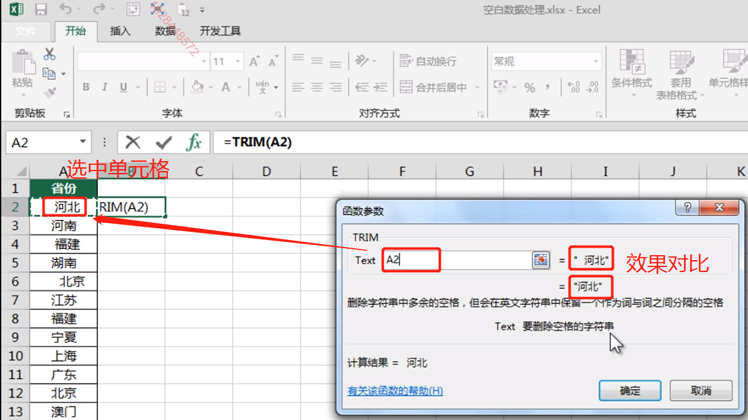This screenshot has height=420, width=748.
Task: Click the Copy icon in clipboard group
Action: (x=49, y=73)
